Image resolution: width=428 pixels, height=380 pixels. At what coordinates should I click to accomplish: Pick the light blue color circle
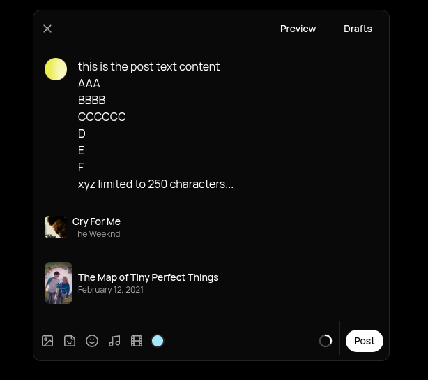pyautogui.click(x=158, y=341)
